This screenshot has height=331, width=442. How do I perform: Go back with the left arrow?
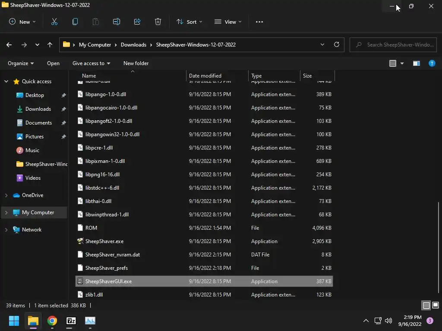pos(9,45)
